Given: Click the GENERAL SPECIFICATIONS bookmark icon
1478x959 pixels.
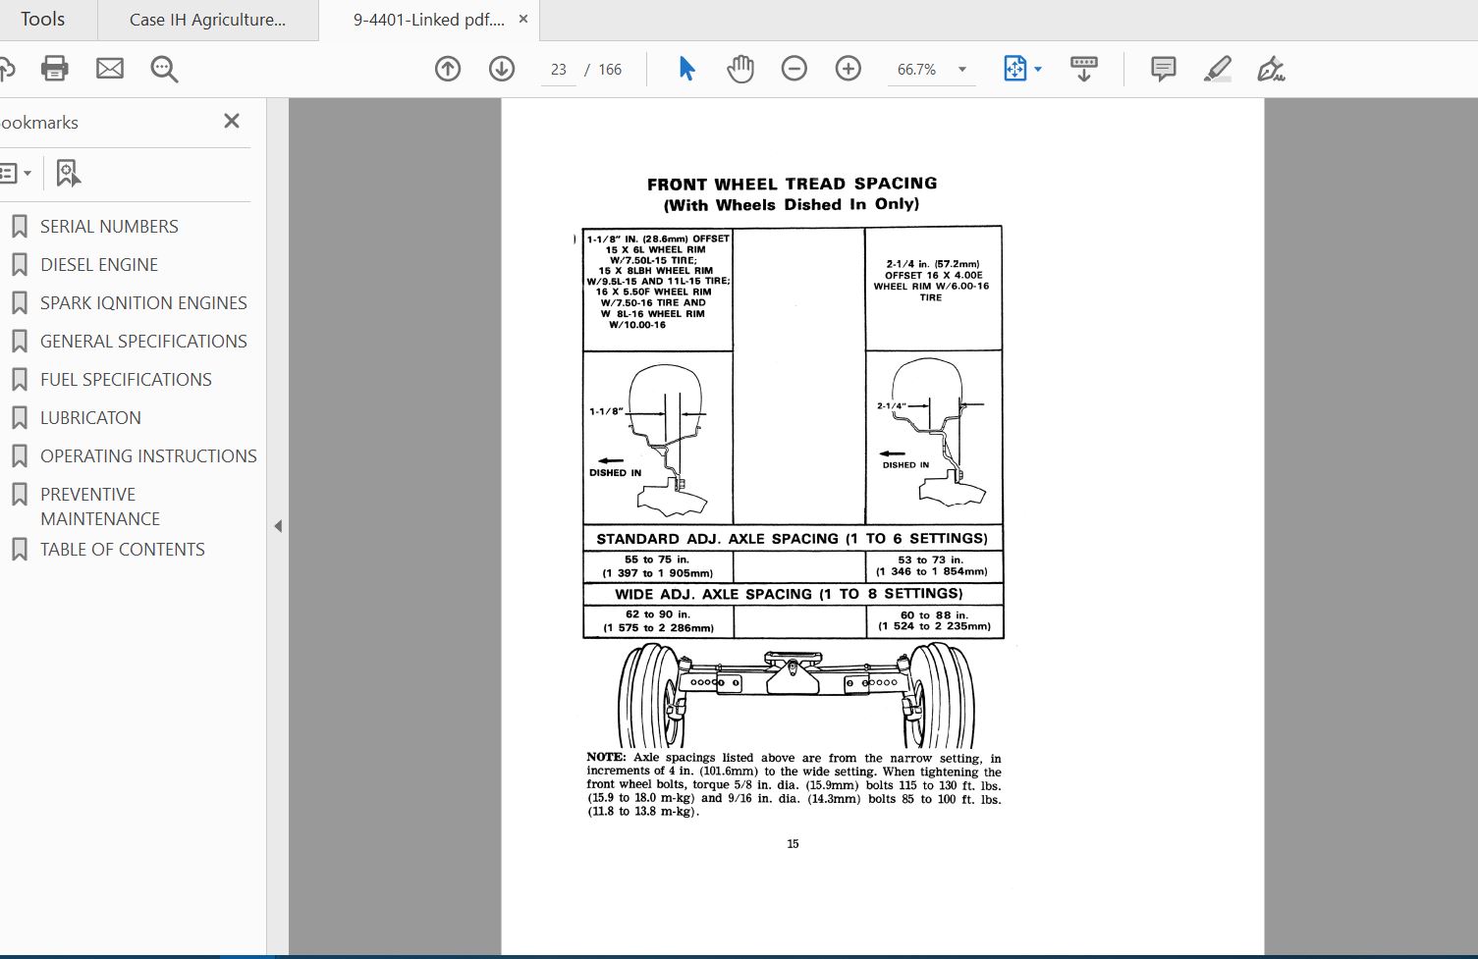Looking at the screenshot, I should [19, 342].
